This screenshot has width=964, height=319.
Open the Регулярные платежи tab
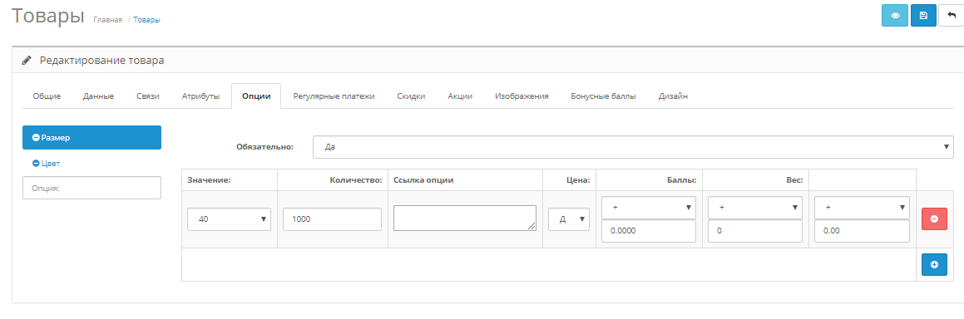(334, 96)
